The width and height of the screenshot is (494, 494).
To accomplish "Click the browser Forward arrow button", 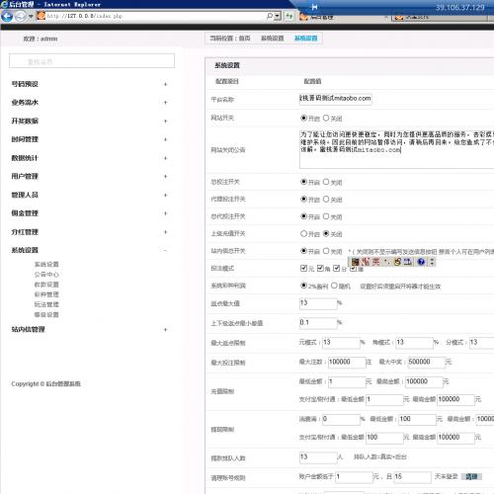I will [x=21, y=16].
